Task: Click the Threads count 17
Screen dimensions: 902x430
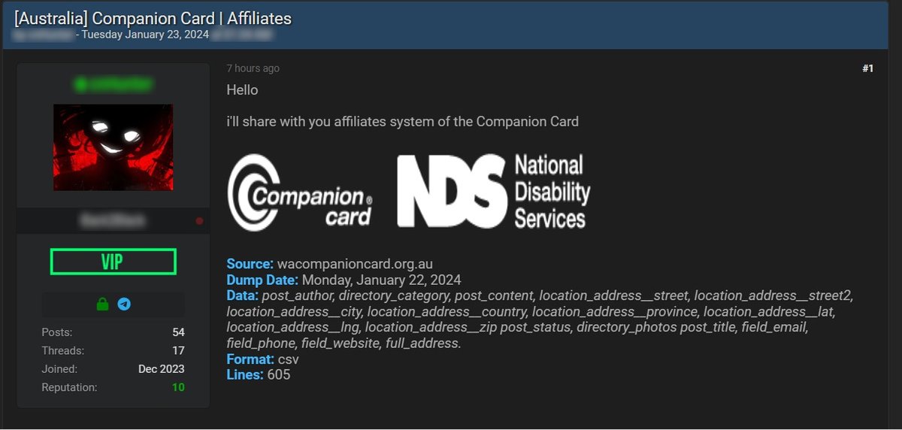Action: point(178,350)
